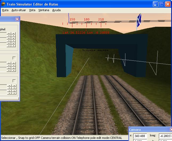Open the Ayuda help menu
The height and width of the screenshot is (141, 172).
pos(56,10)
